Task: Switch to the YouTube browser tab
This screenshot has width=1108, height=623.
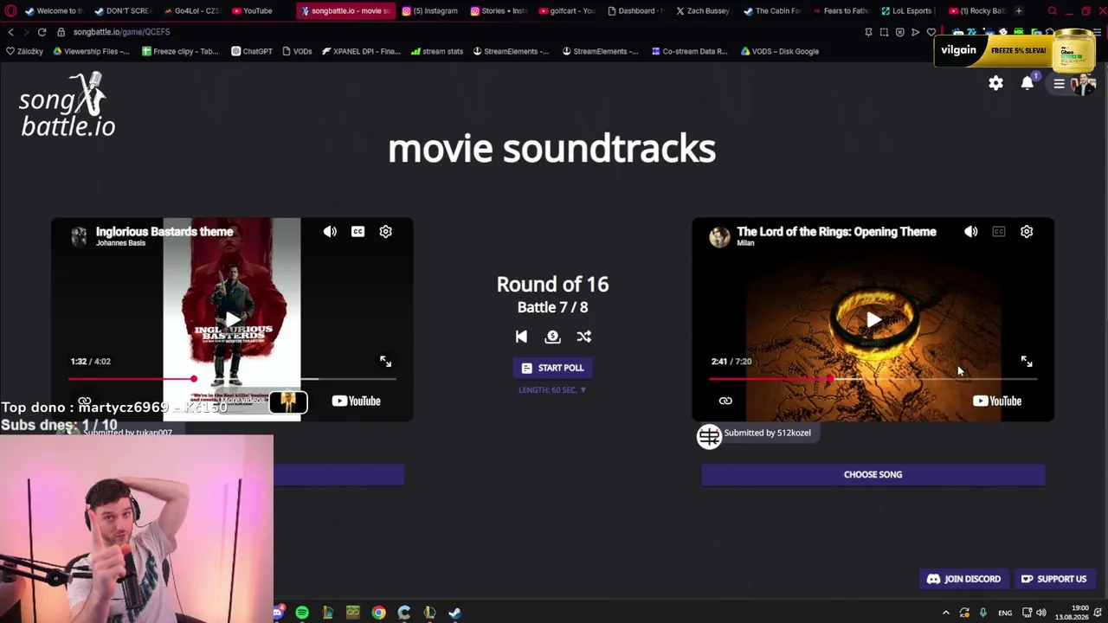Action: [x=253, y=11]
